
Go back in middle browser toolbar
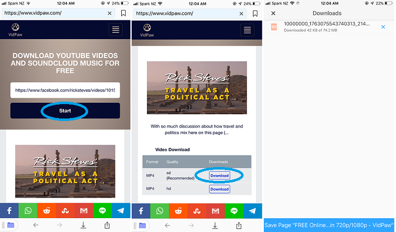(167, 226)
